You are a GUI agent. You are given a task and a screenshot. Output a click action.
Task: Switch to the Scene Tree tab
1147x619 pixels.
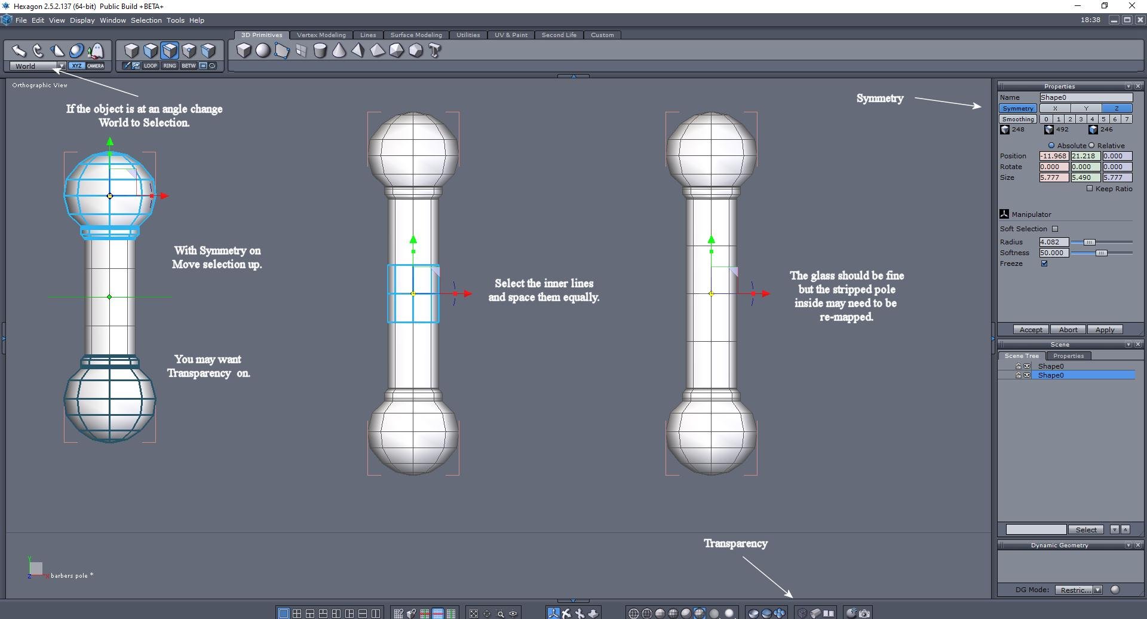(x=1022, y=356)
